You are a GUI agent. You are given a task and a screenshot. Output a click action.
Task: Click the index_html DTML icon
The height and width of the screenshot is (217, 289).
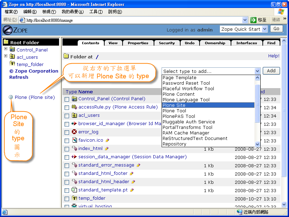pyautogui.click(x=74, y=148)
